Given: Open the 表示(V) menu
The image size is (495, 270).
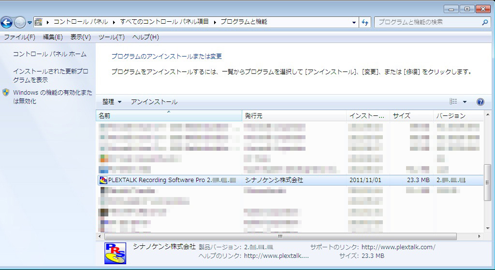Looking at the screenshot, I should tap(81, 37).
